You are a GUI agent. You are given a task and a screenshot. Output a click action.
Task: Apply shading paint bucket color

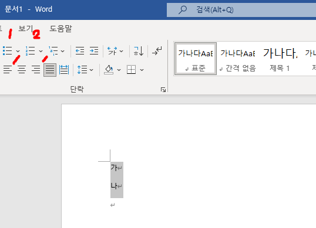109,70
